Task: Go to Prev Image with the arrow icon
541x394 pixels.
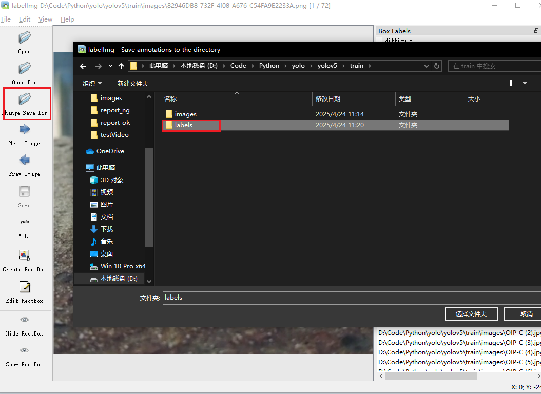Action: pyautogui.click(x=25, y=160)
